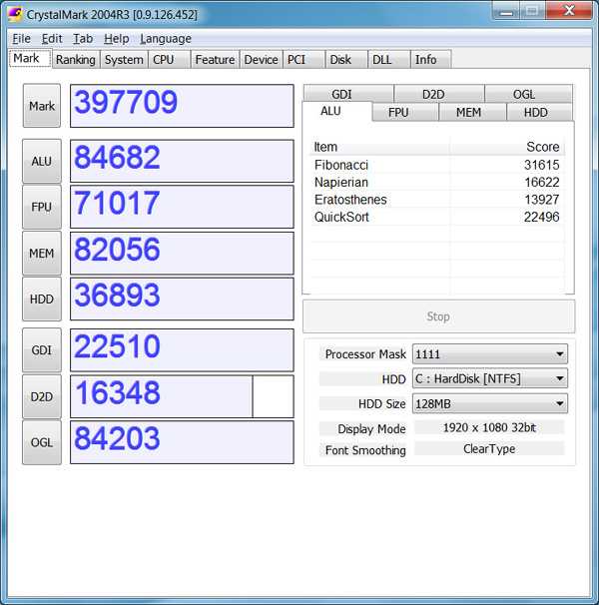Image resolution: width=599 pixels, height=605 pixels.
Task: Open the Edit menu
Action: 52,39
